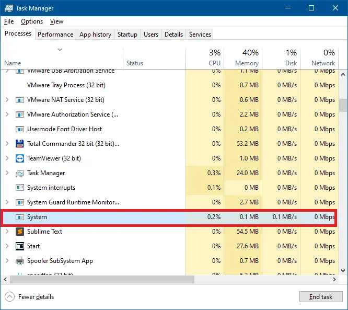Click the Spooler SubSystem App printer icon

pos(20,261)
